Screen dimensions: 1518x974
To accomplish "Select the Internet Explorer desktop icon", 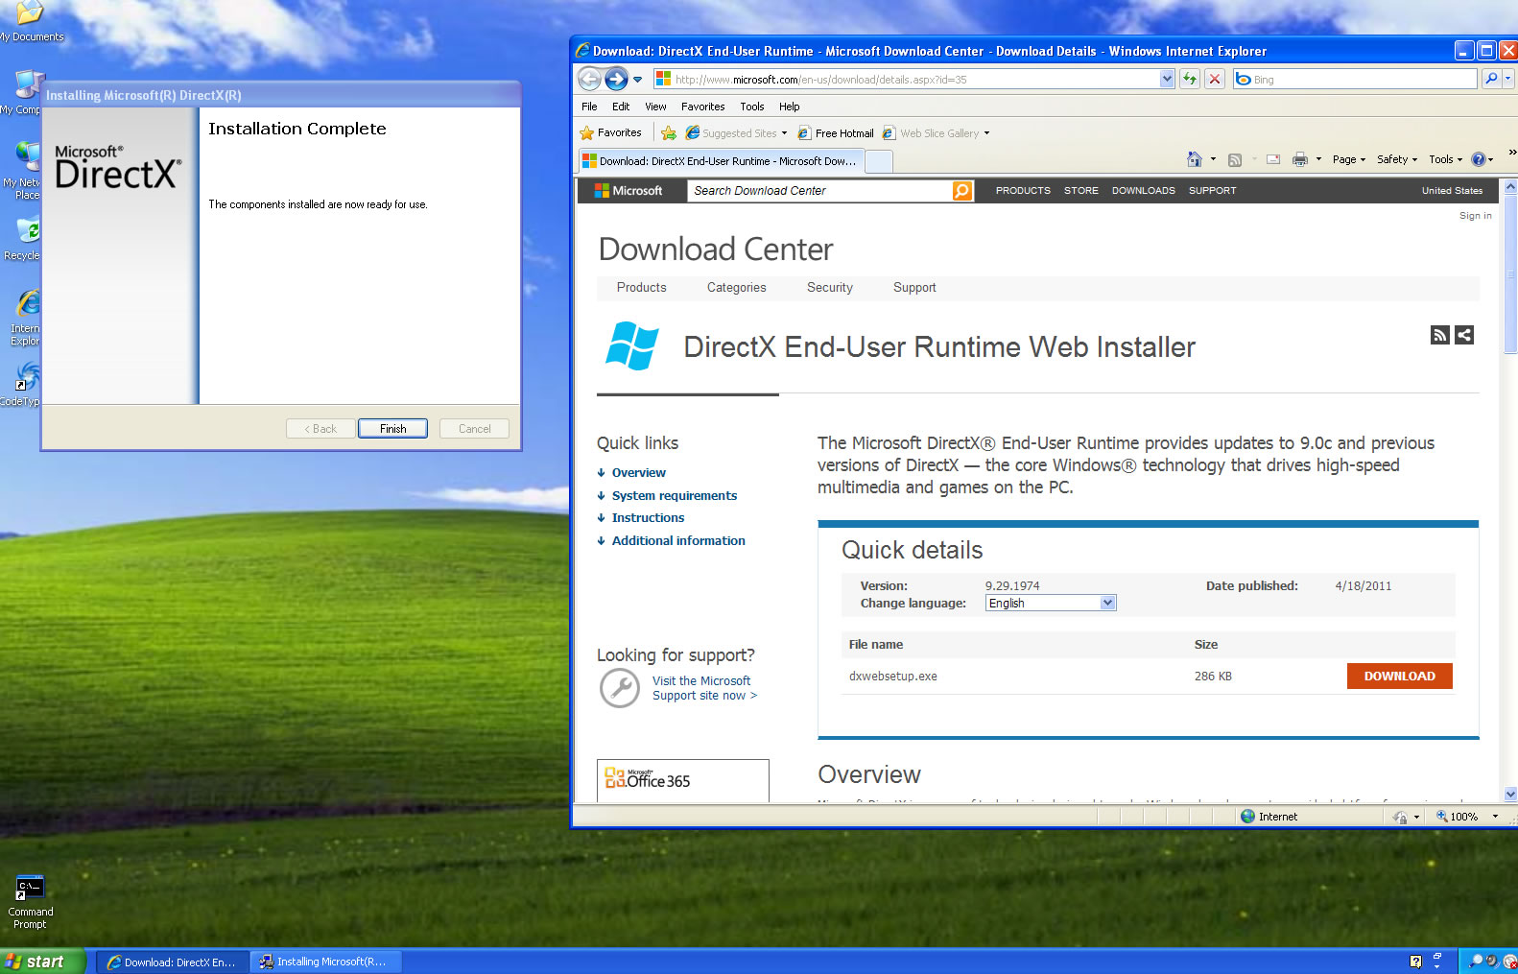I will click(x=25, y=318).
